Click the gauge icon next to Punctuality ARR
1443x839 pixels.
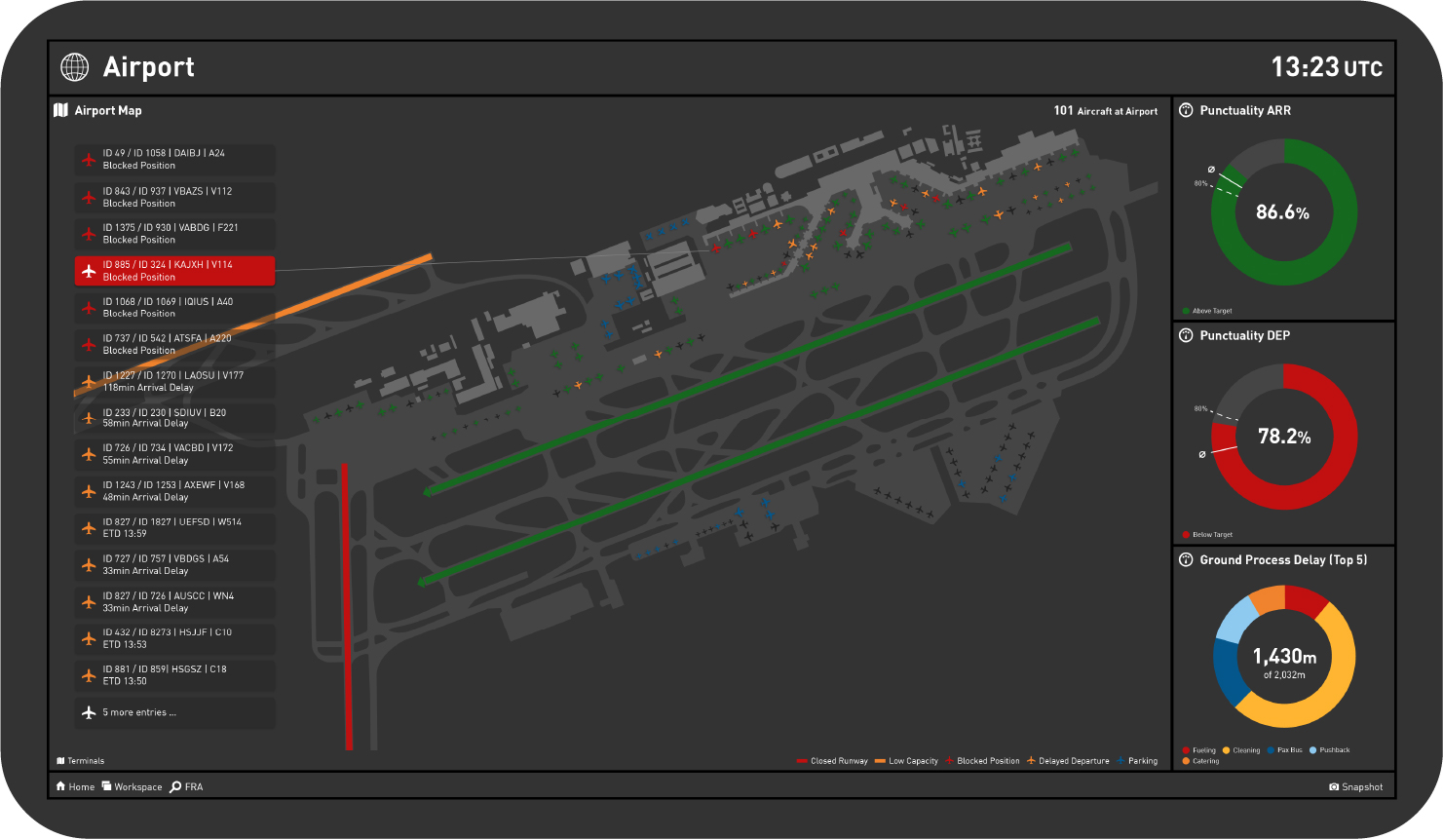[1186, 111]
